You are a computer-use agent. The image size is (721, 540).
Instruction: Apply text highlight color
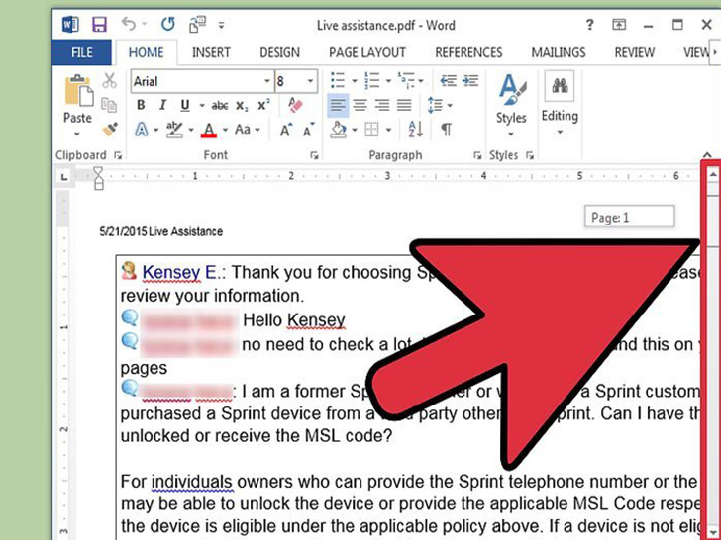(x=174, y=130)
